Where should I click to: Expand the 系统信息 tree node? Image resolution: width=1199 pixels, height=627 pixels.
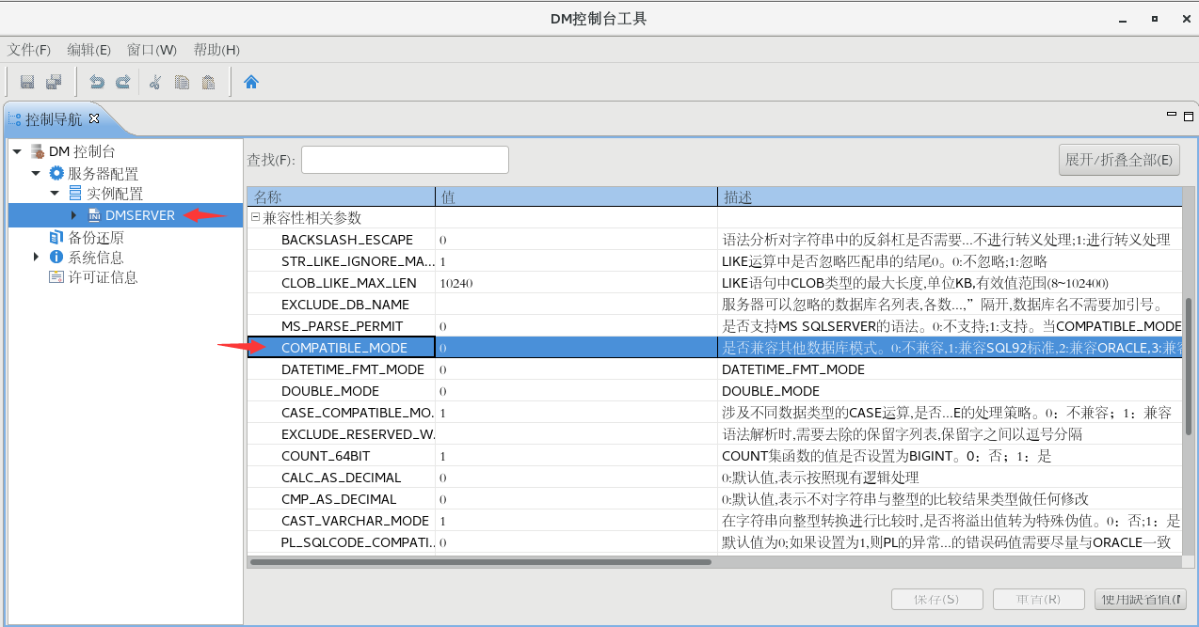37,257
